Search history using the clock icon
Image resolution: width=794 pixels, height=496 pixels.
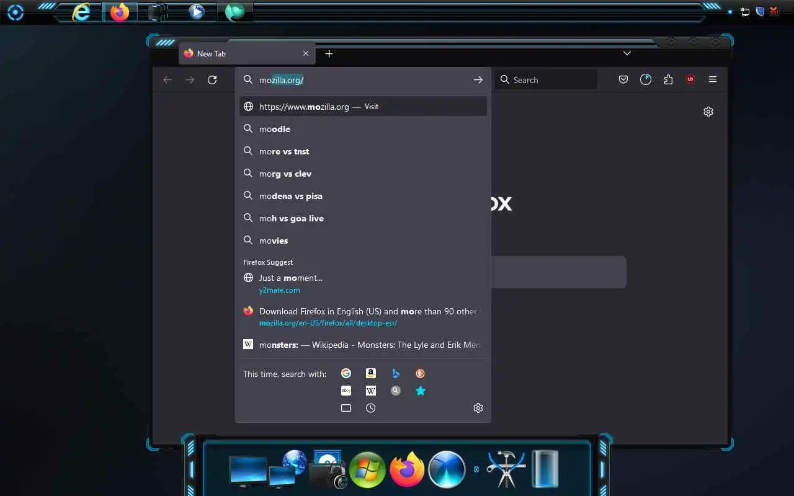pos(371,408)
